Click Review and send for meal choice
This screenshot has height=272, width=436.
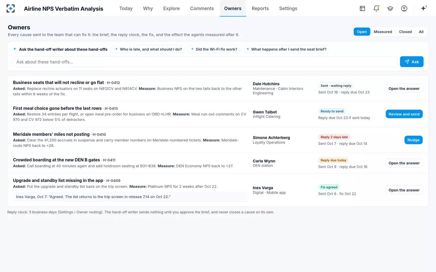click(404, 114)
